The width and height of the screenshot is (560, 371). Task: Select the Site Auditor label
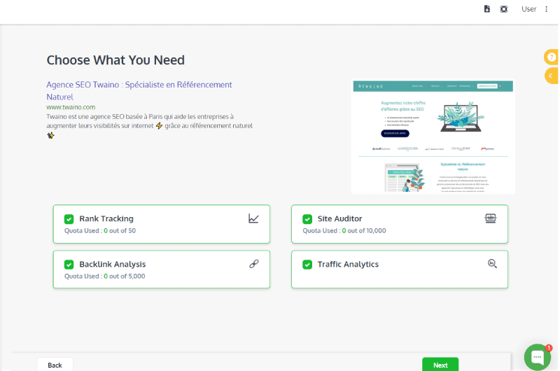pos(339,219)
